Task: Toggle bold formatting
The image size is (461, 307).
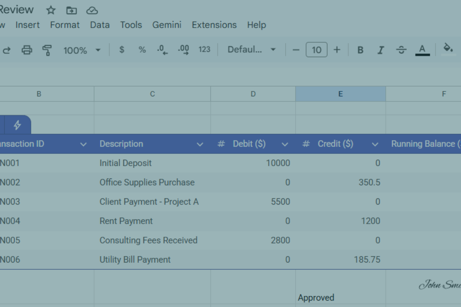Action: pos(360,50)
